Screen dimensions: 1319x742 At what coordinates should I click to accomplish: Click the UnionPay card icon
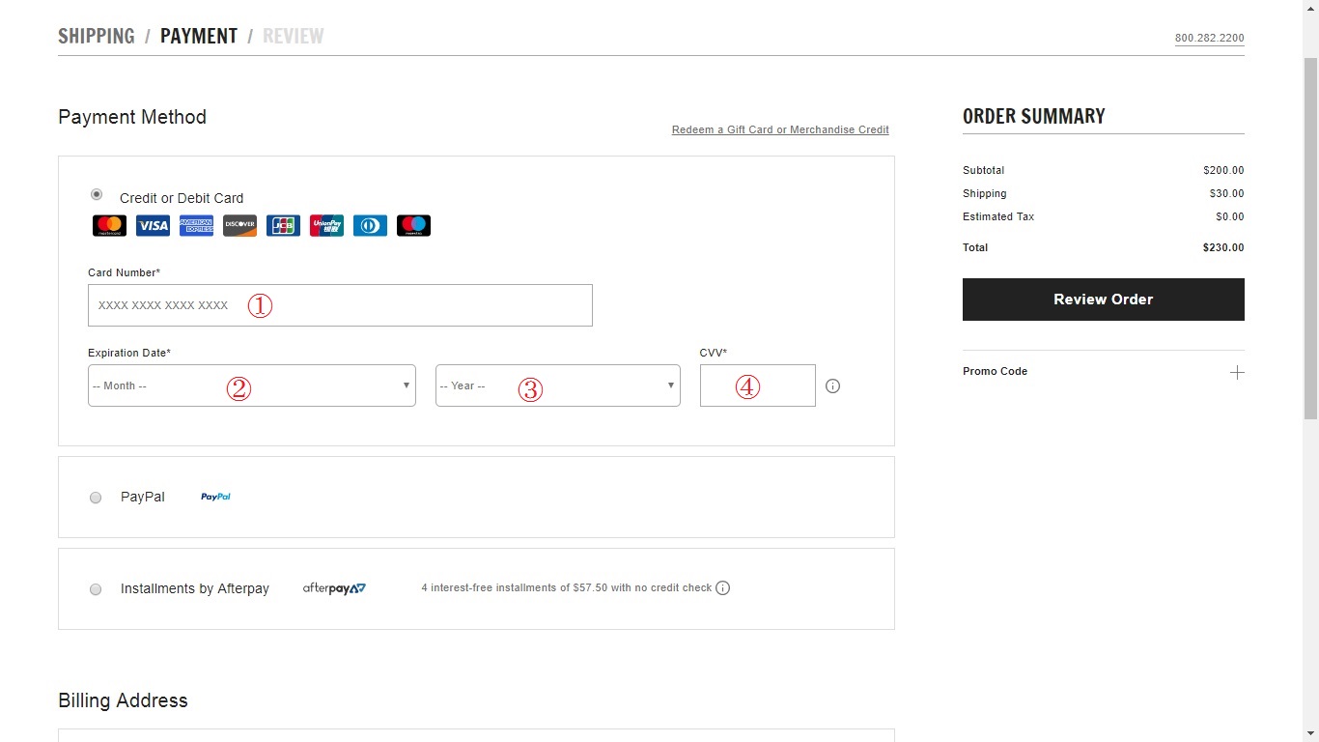(x=326, y=226)
